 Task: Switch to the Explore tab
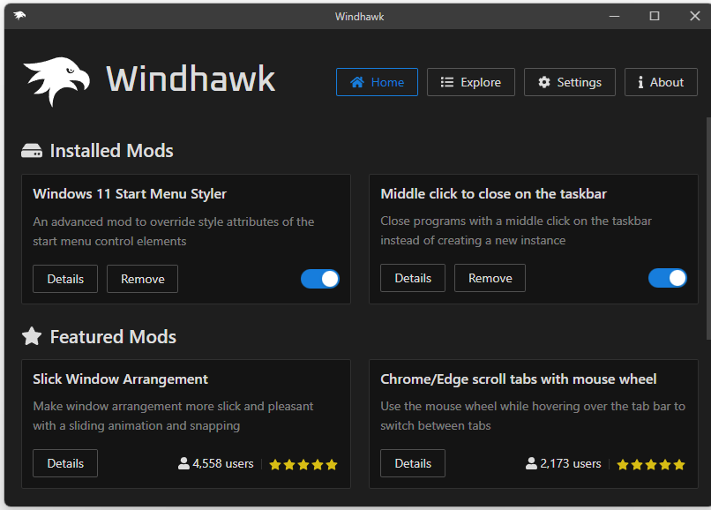click(471, 82)
